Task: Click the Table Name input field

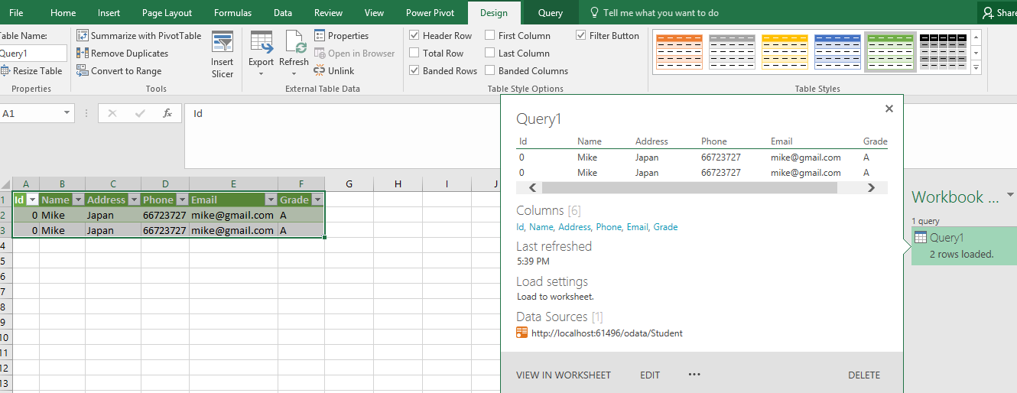Action: 33,54
